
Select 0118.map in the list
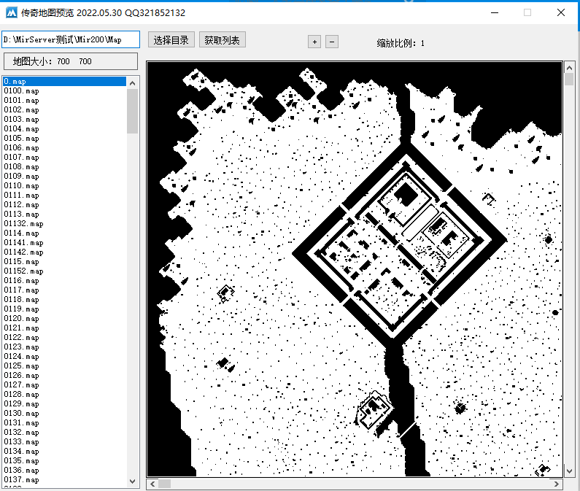tap(64, 300)
